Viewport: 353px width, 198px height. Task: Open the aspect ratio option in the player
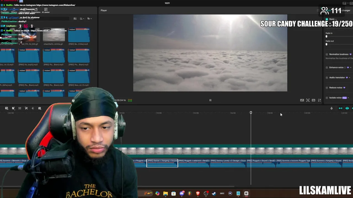[x=314, y=100]
